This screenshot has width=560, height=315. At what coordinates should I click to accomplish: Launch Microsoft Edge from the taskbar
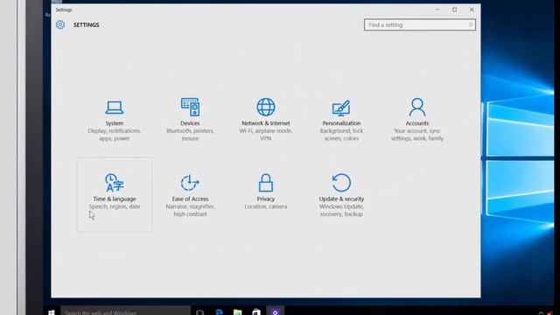[x=219, y=311]
